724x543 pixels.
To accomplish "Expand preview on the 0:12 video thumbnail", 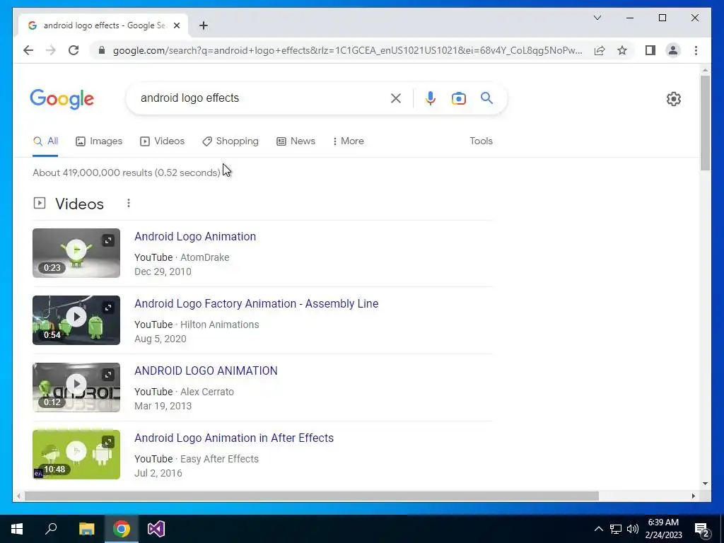I will click(108, 375).
